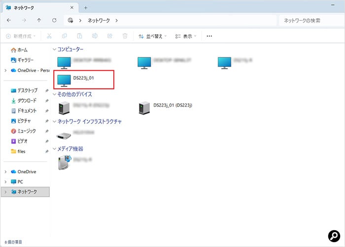Select ネットワーク in the sidebar tree
This screenshot has width=345, height=247.
25,192
